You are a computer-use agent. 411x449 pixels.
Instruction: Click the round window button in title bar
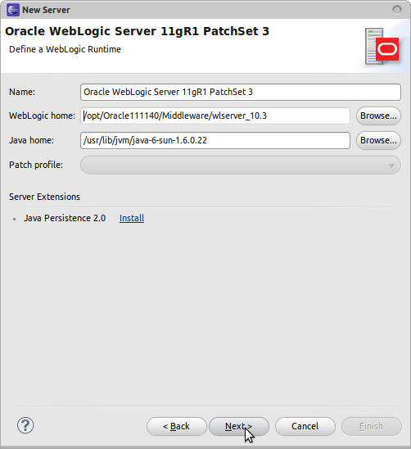click(397, 10)
